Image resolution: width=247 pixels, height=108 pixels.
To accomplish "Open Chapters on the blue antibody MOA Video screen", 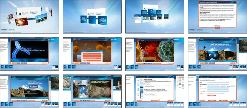I will tap(25, 63).
